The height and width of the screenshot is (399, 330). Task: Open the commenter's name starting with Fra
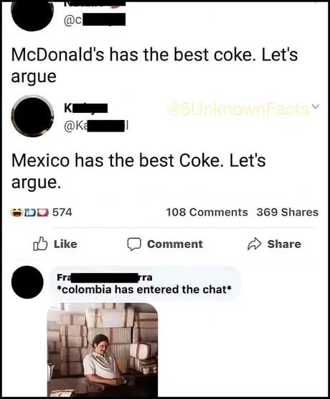104,277
